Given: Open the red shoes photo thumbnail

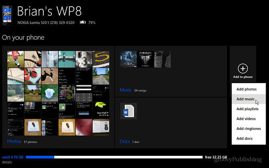Looking at the screenshot, I should coord(33,76).
